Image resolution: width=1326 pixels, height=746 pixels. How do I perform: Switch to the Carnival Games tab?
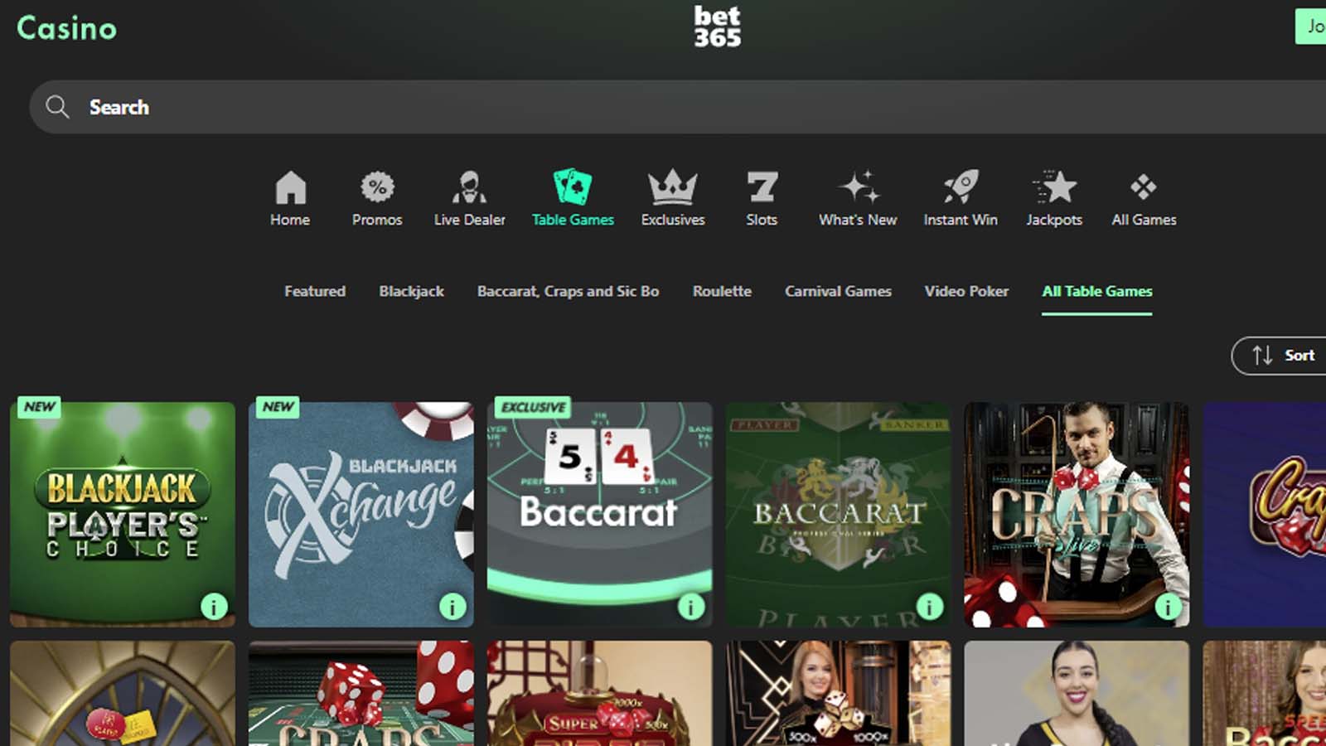point(838,291)
